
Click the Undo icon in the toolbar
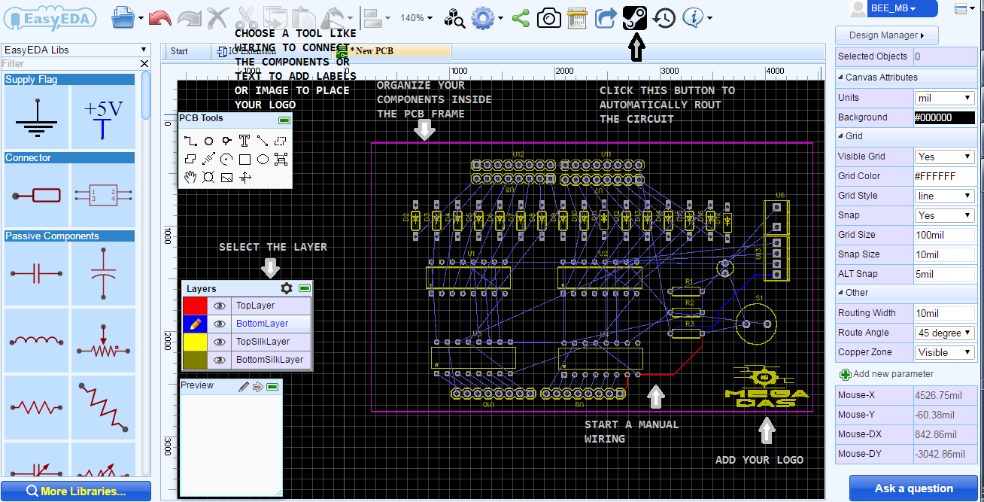pos(159,17)
